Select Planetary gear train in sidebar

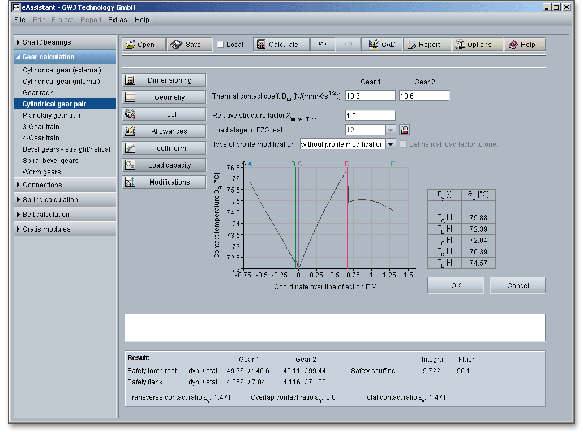pyautogui.click(x=52, y=116)
